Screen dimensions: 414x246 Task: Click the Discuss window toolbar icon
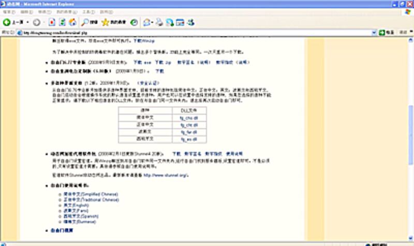pyautogui.click(x=180, y=22)
